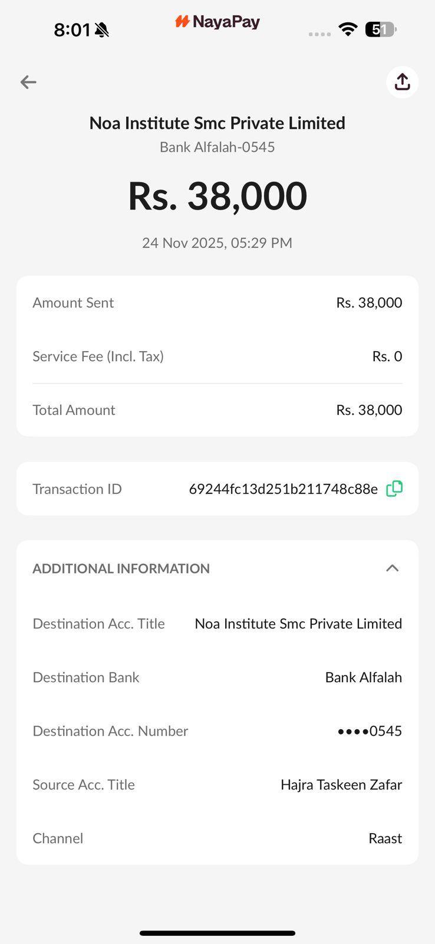The image size is (435, 944).
Task: Tap the Service Fee row
Action: coord(218,356)
